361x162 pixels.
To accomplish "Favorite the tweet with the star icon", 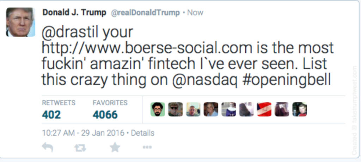I will tap(115, 147).
